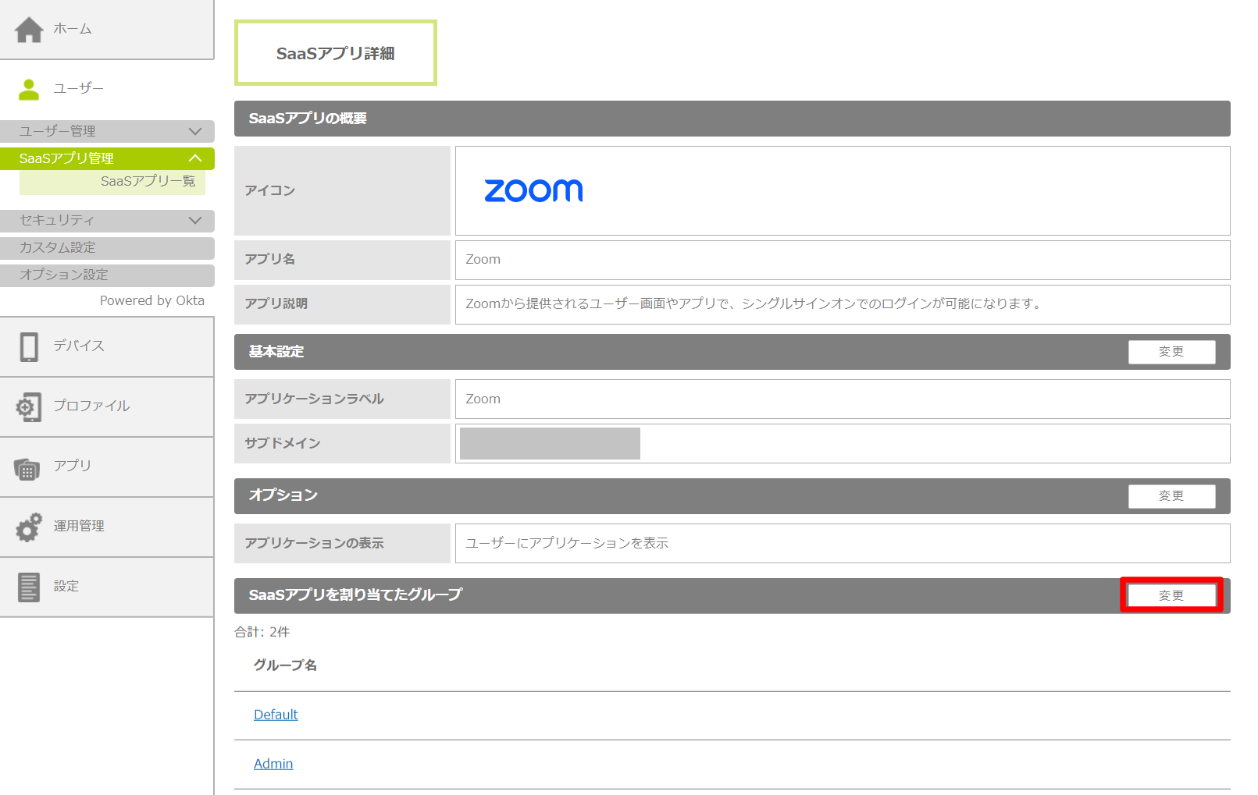Viewport: 1258px width, 795px height.
Task: Click the Profile gear-phone icon
Action: (29, 406)
